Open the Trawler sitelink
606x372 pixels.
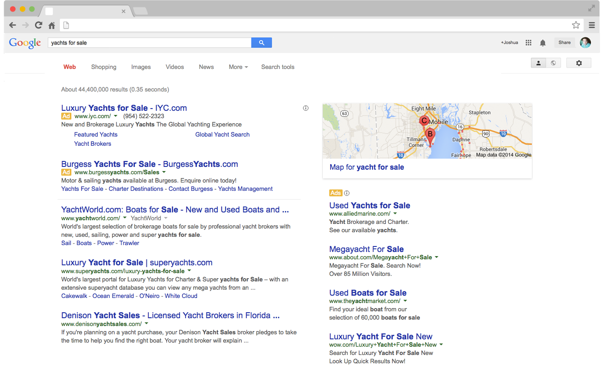pyautogui.click(x=129, y=243)
